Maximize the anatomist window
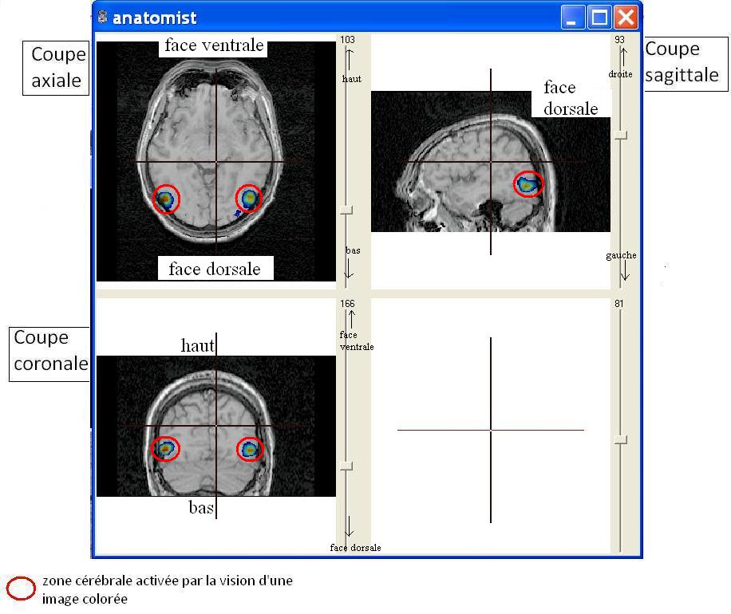The width and height of the screenshot is (731, 614). 599,17
